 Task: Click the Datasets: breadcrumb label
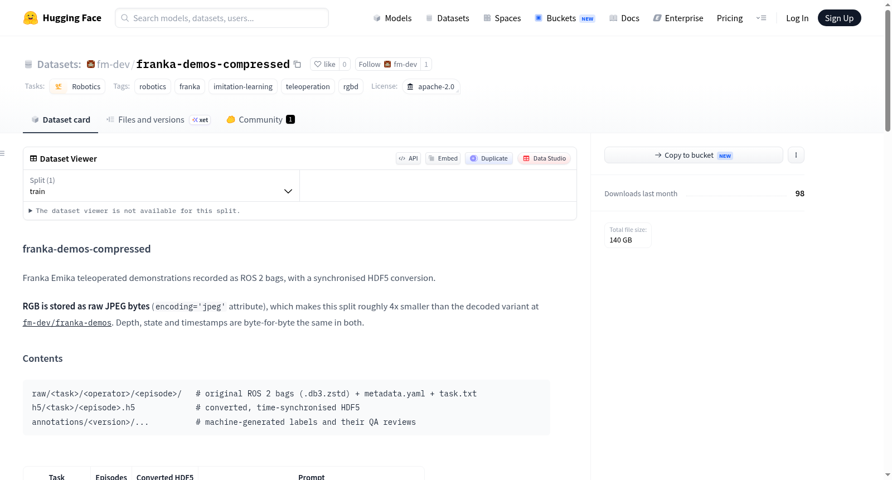tap(59, 64)
